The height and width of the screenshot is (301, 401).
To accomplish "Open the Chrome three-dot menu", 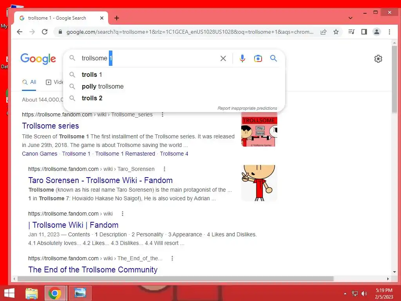I will point(389,32).
